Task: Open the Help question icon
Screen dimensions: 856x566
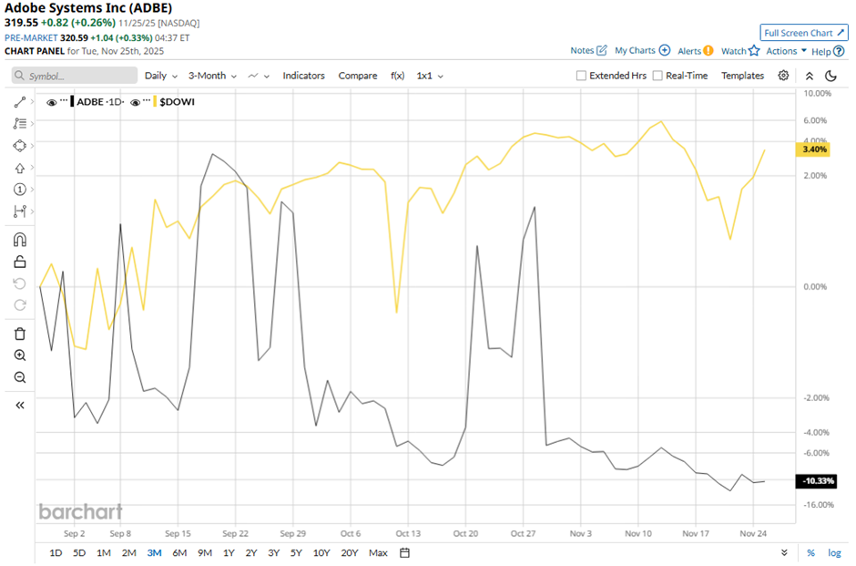Action: (x=839, y=51)
